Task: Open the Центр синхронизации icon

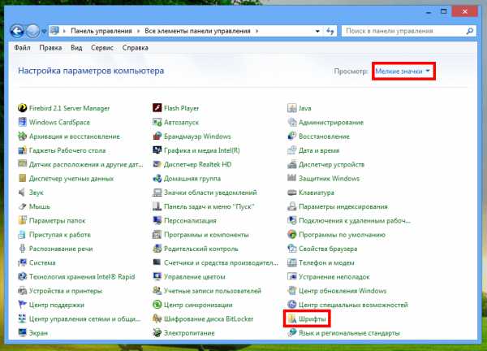Action: (x=157, y=305)
